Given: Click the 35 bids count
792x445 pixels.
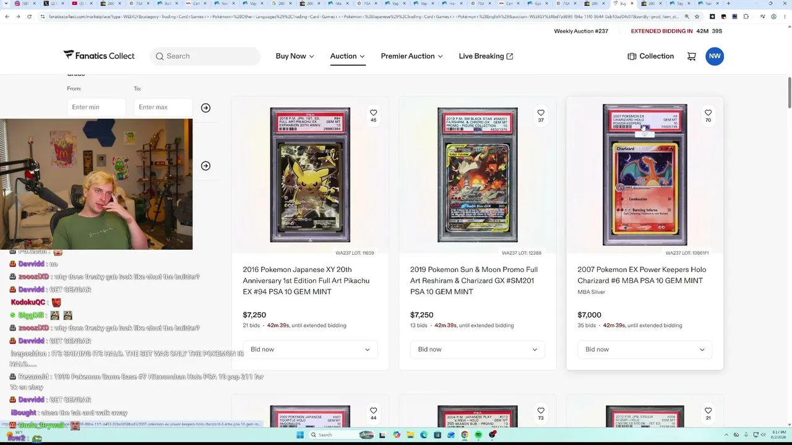Looking at the screenshot, I should point(587,326).
